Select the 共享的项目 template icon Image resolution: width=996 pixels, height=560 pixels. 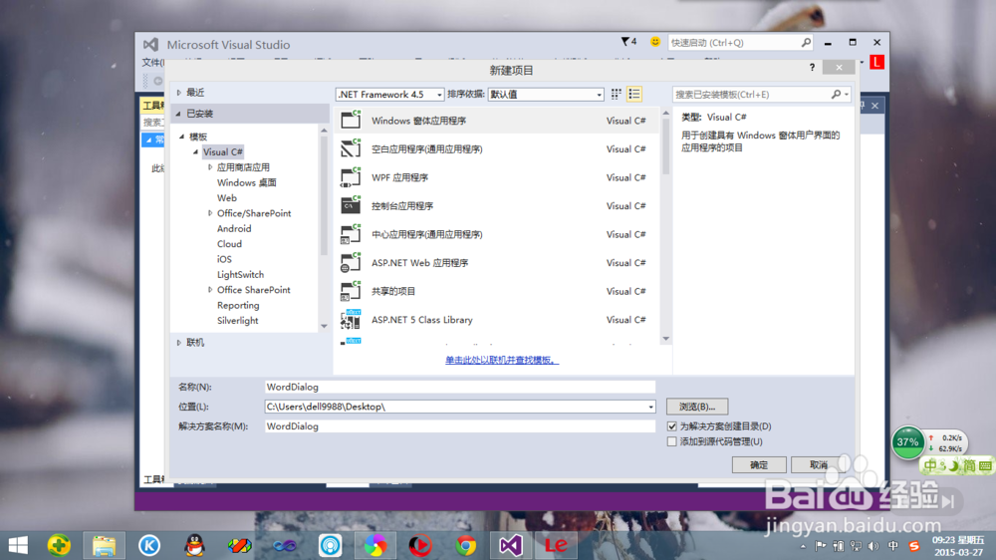coord(351,291)
